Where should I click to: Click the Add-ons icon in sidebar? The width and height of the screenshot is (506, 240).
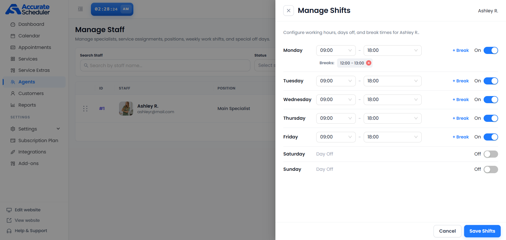pyautogui.click(x=13, y=164)
